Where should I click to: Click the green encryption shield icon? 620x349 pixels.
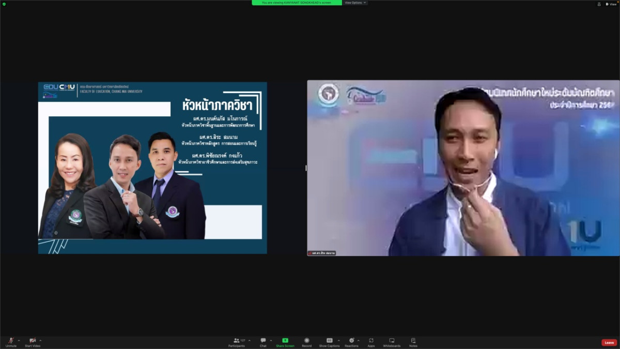[4, 4]
